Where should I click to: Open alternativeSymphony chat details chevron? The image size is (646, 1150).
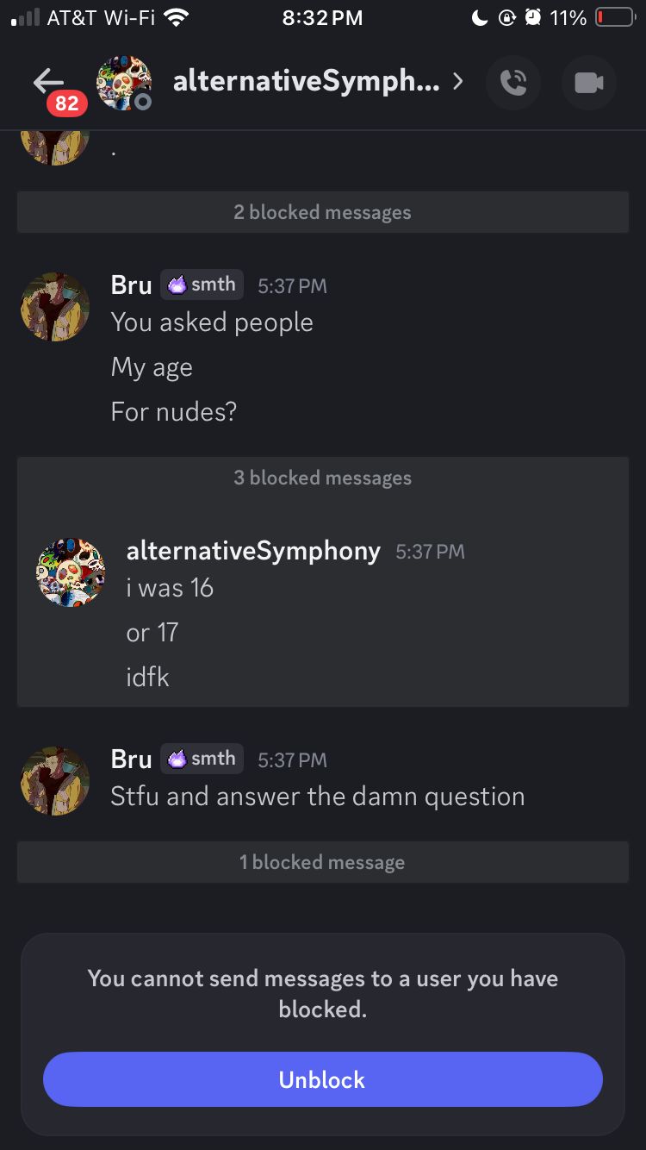coord(458,82)
